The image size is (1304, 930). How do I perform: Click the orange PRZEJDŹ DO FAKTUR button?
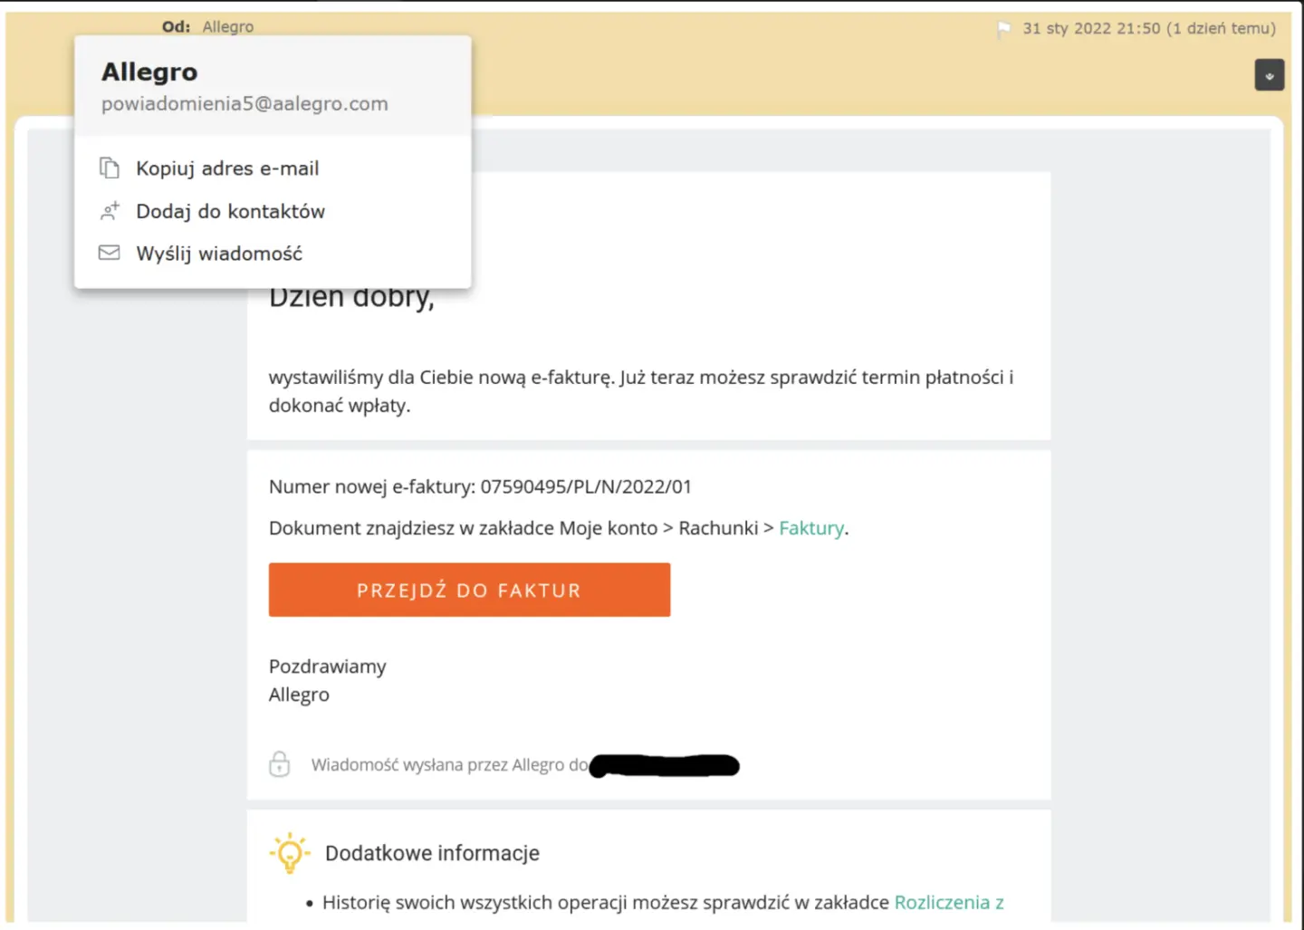(x=469, y=590)
